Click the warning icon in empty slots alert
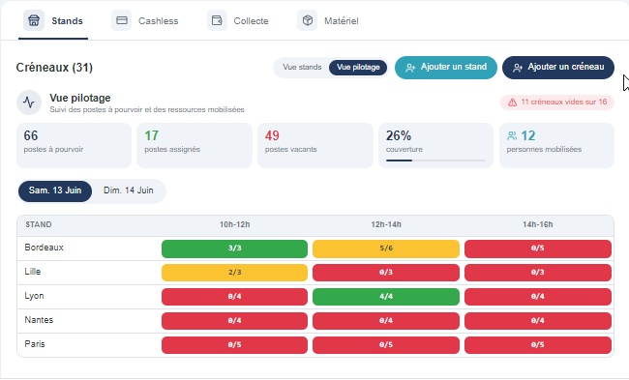Image resolution: width=629 pixels, height=380 pixels. pos(512,102)
